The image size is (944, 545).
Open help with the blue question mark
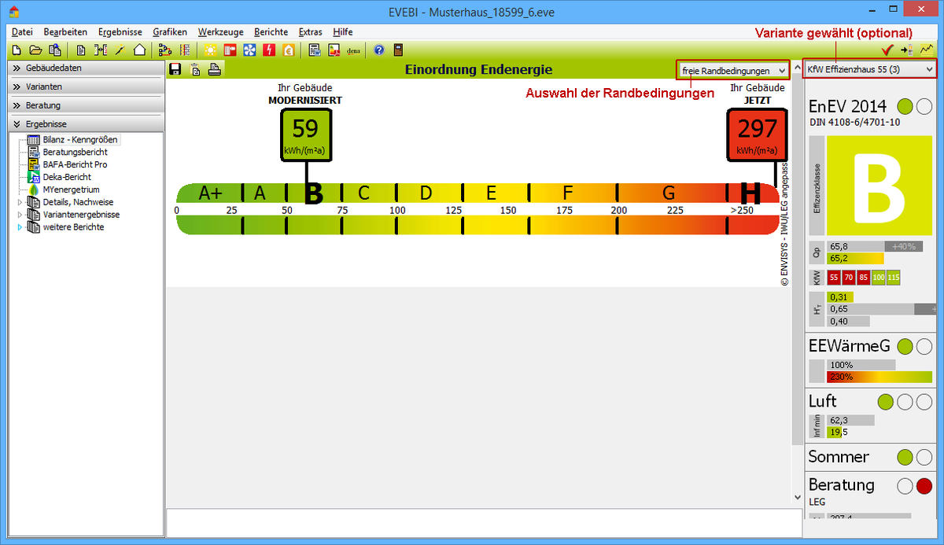(379, 50)
